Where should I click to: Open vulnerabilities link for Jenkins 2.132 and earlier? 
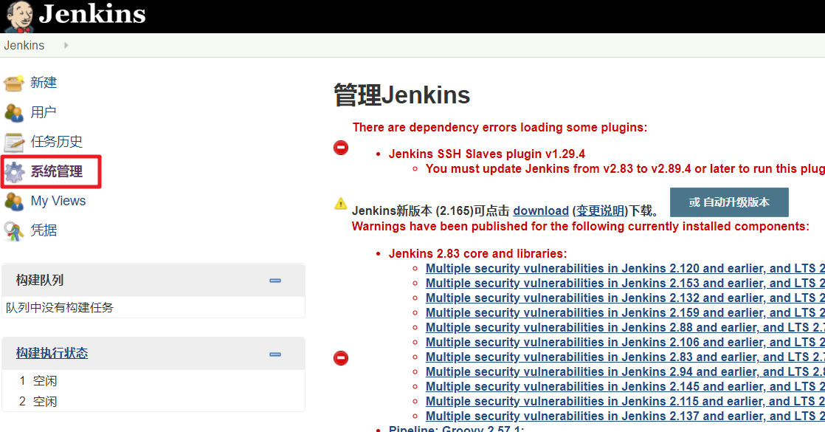pos(625,298)
